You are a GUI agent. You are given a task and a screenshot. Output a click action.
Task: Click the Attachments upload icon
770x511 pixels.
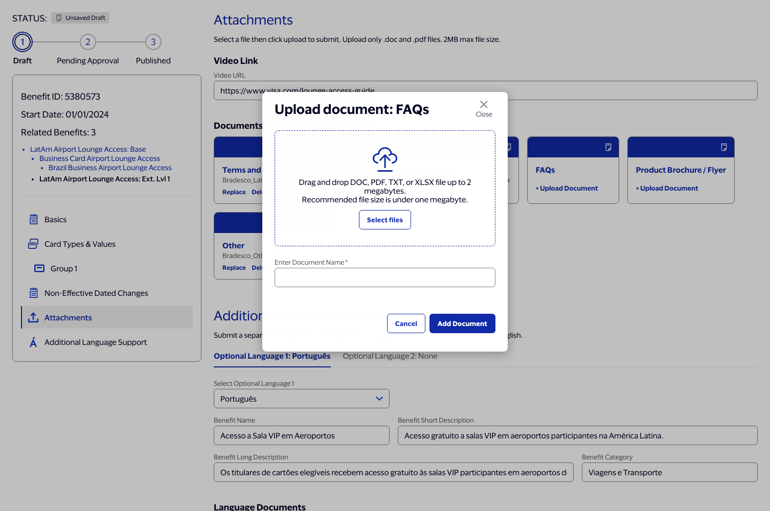(33, 317)
